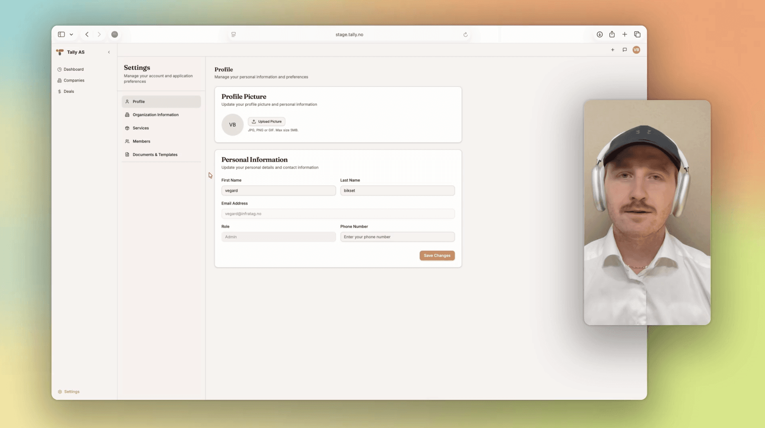Open a new browser tab with plus
This screenshot has width=765, height=428.
coord(624,35)
